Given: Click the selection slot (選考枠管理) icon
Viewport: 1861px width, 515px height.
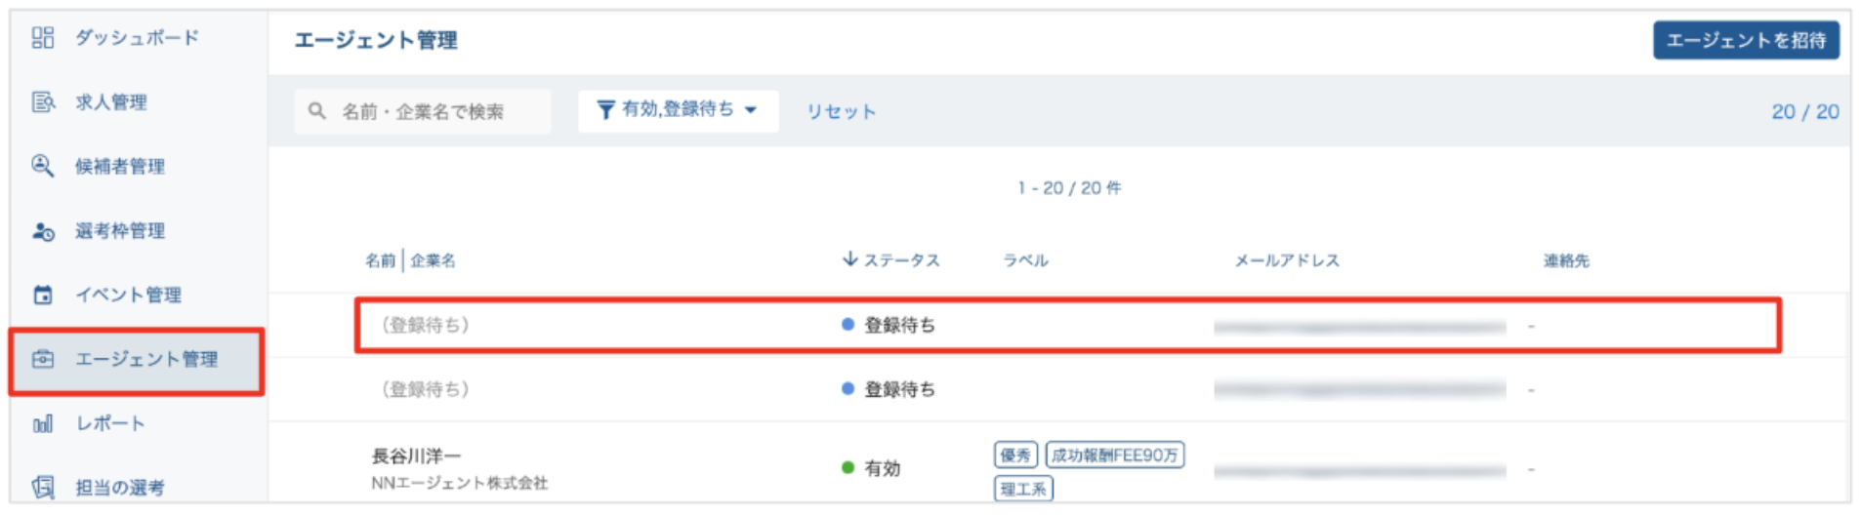Looking at the screenshot, I should (x=42, y=231).
